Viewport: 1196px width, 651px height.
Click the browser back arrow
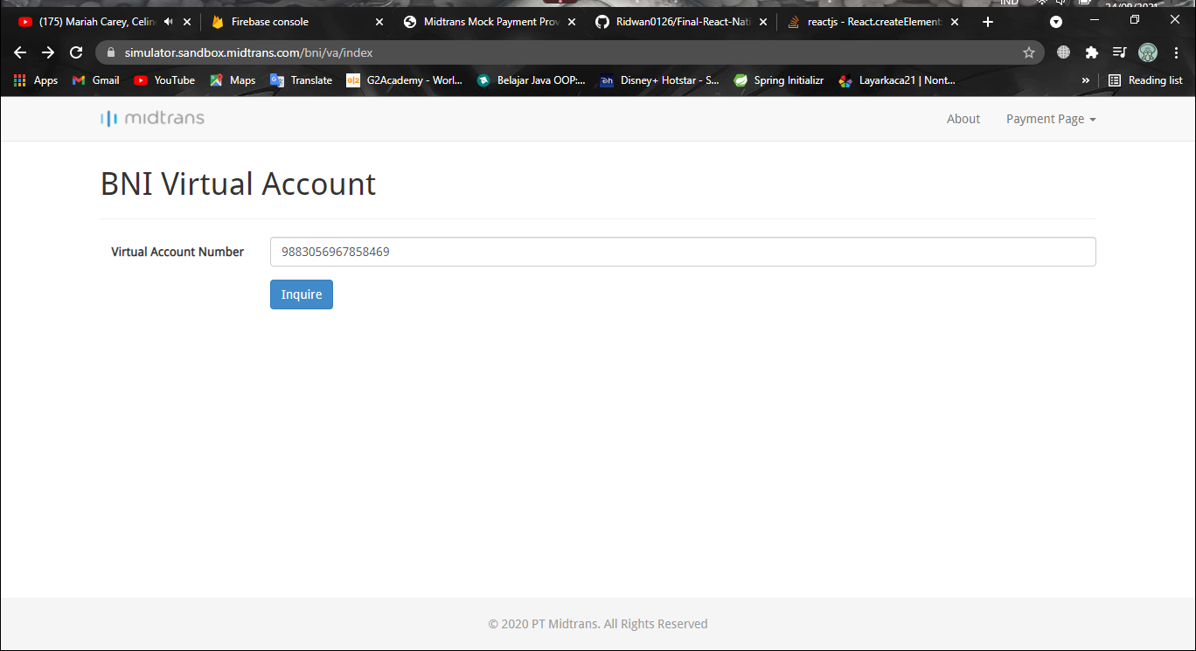[20, 52]
